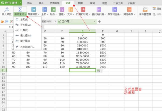Click the Insert Function fx icon

click(7, 9)
